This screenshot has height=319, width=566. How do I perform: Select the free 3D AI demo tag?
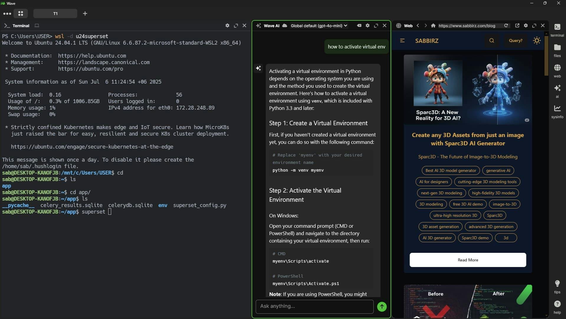point(468,204)
